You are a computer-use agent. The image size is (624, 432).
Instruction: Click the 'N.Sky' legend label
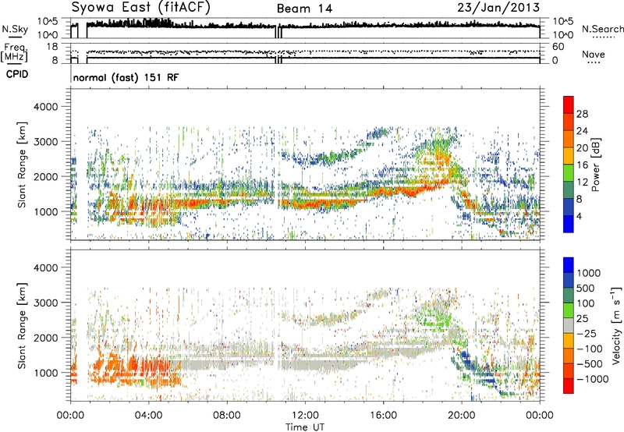(15, 29)
